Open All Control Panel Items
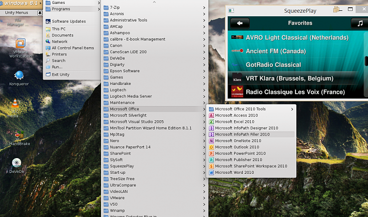This screenshot has width=368, height=217. pyautogui.click(x=72, y=48)
